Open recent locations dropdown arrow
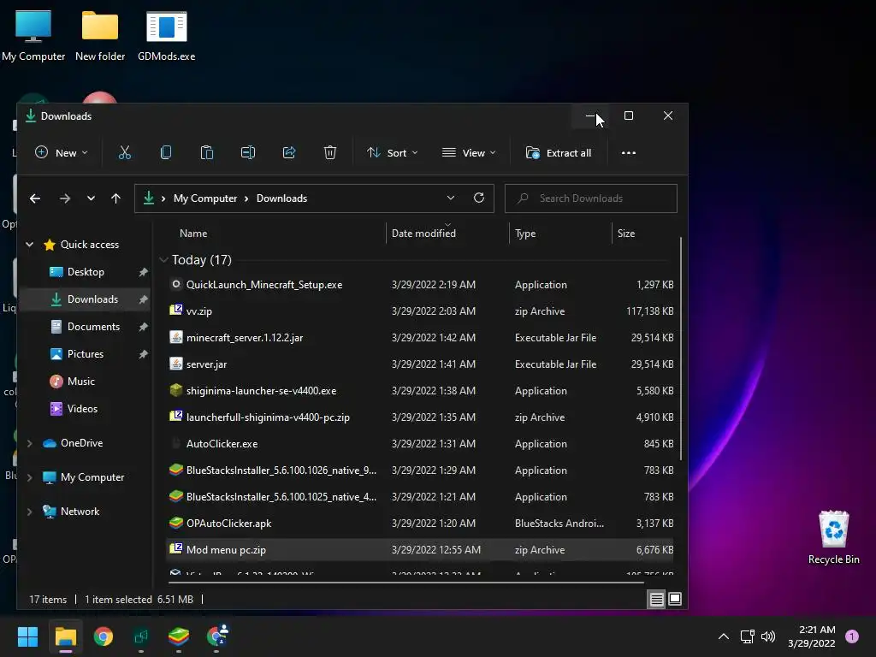 tap(91, 198)
